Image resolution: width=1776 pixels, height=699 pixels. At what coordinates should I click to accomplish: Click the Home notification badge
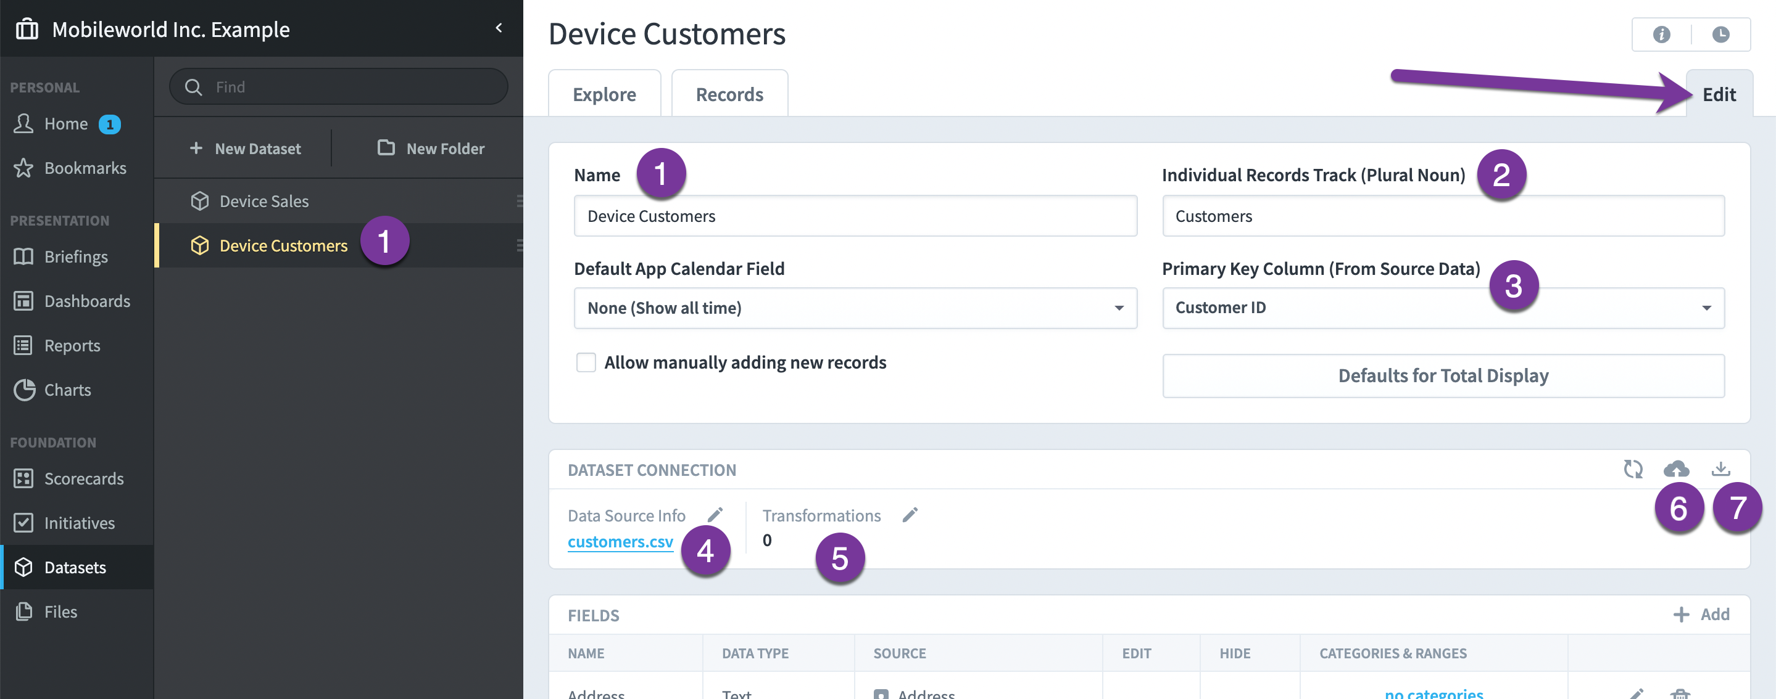(110, 125)
